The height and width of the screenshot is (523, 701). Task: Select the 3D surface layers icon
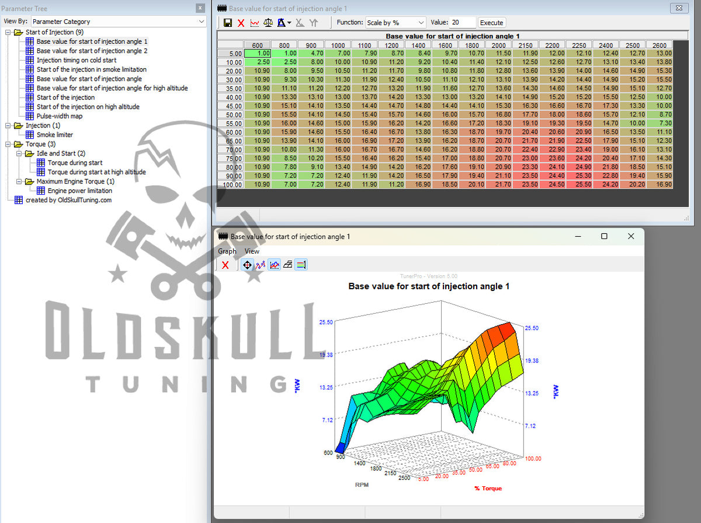click(x=287, y=265)
